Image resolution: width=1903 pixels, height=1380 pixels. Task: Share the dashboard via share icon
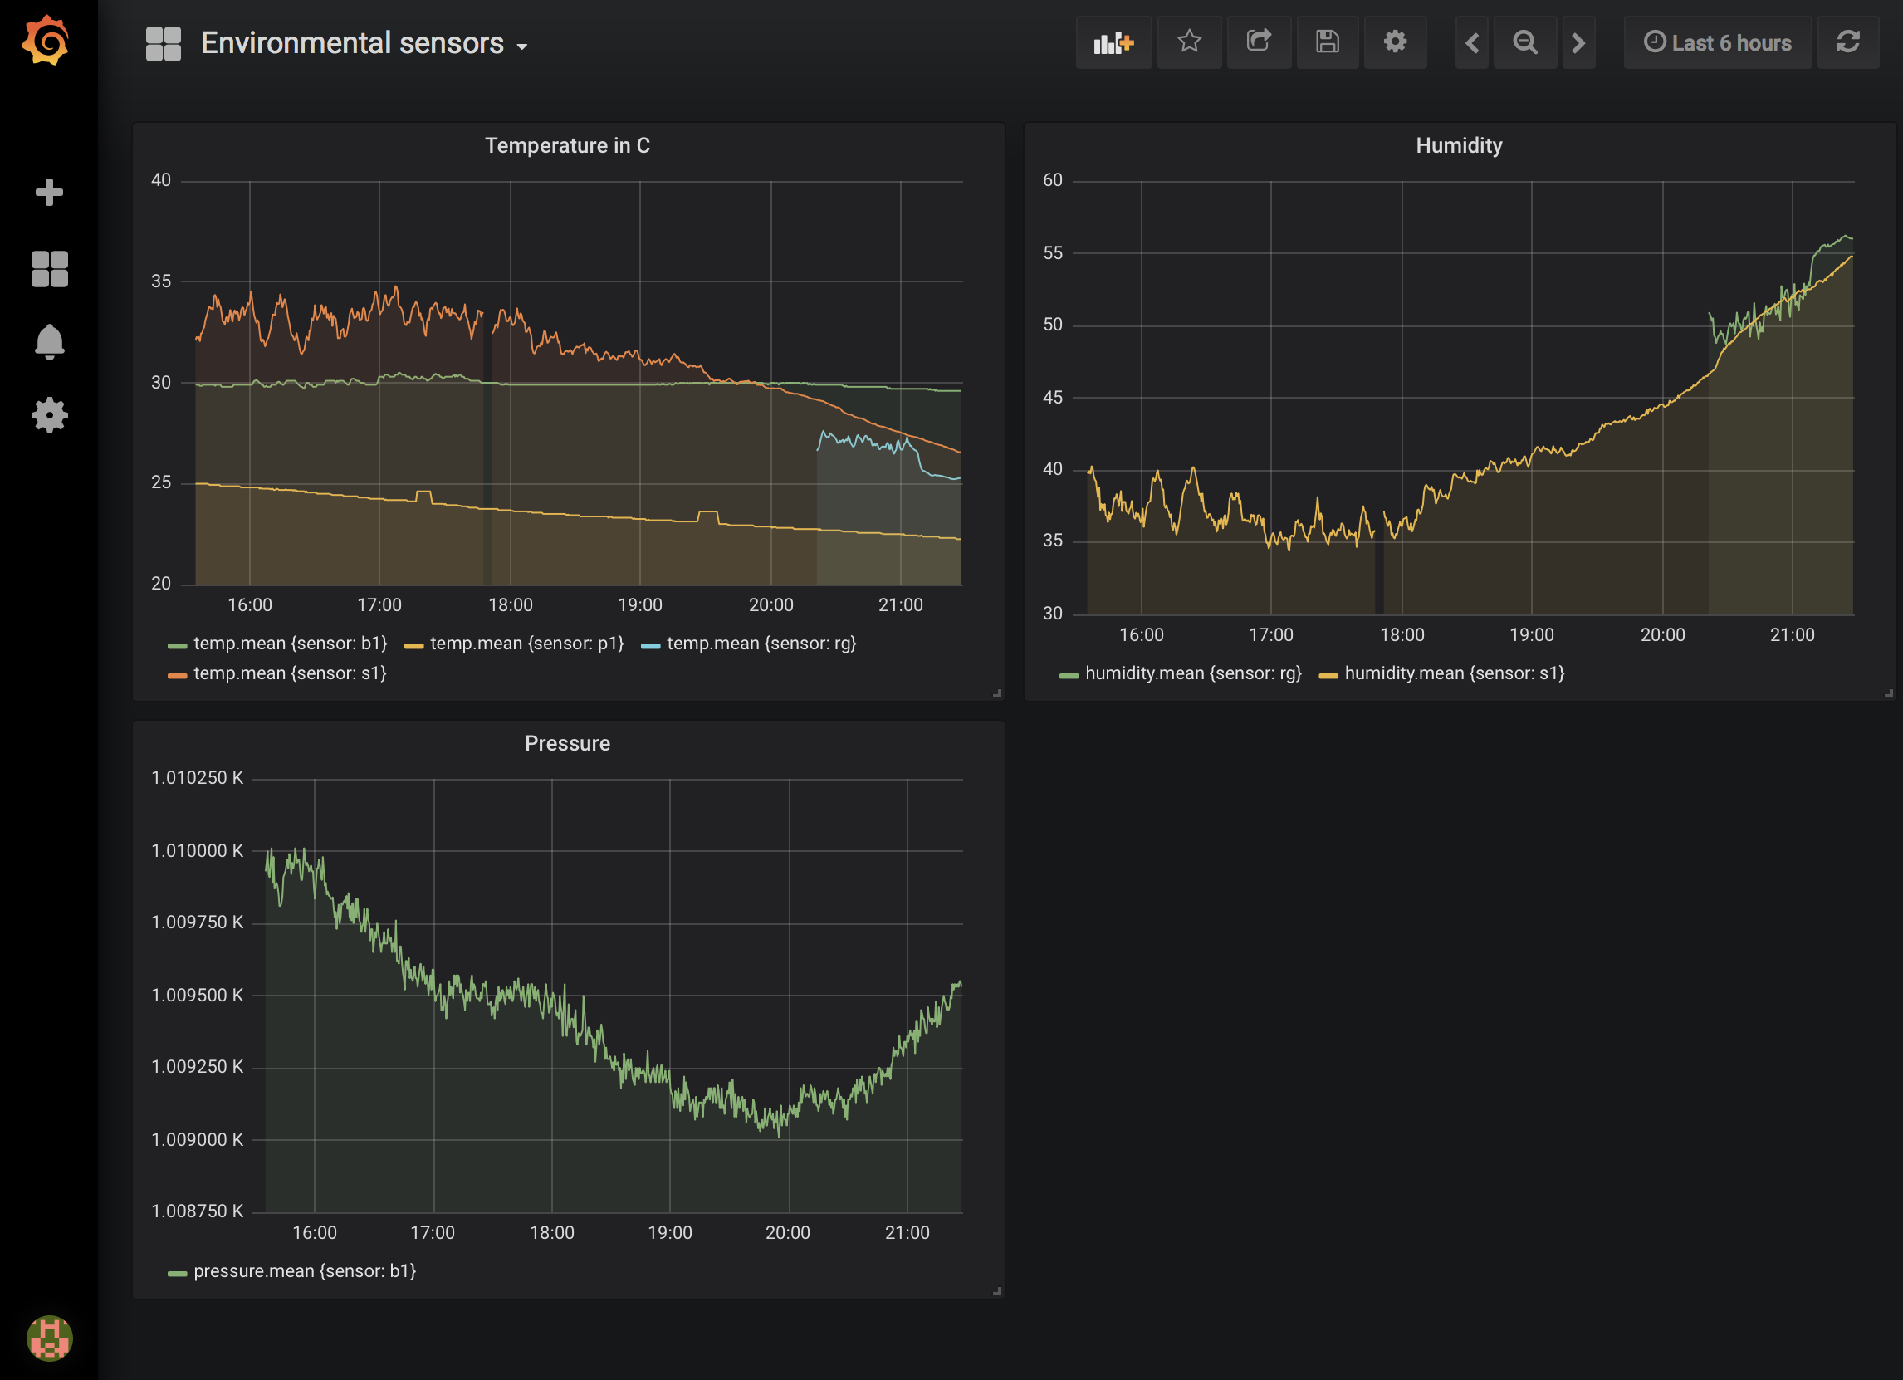tap(1259, 42)
